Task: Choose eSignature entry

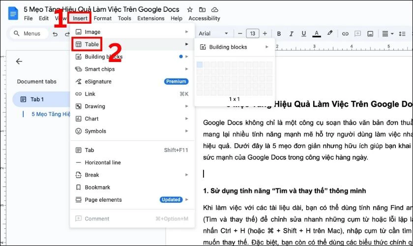Action: tap(132, 82)
